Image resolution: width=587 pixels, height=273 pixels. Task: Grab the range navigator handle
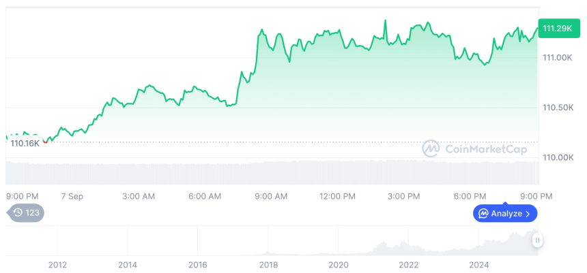(x=537, y=240)
